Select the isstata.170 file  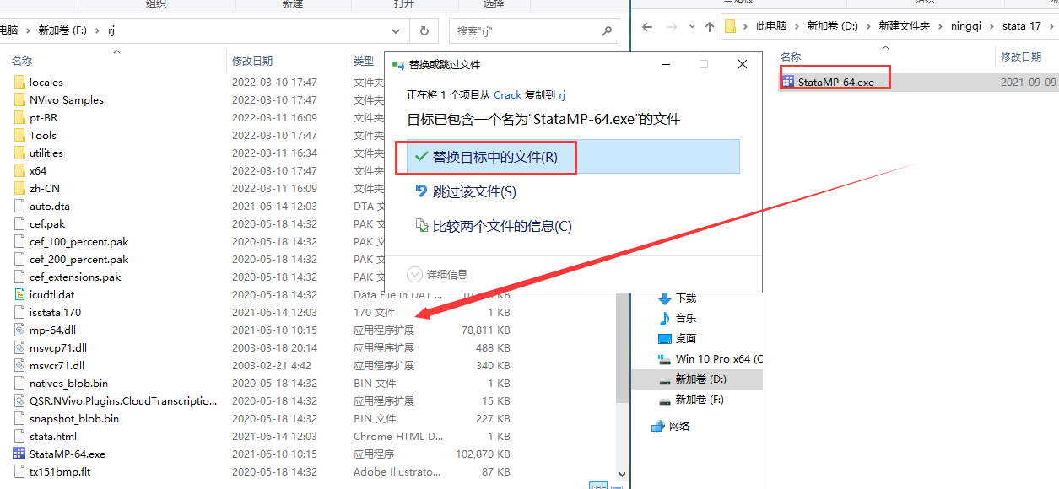[55, 312]
